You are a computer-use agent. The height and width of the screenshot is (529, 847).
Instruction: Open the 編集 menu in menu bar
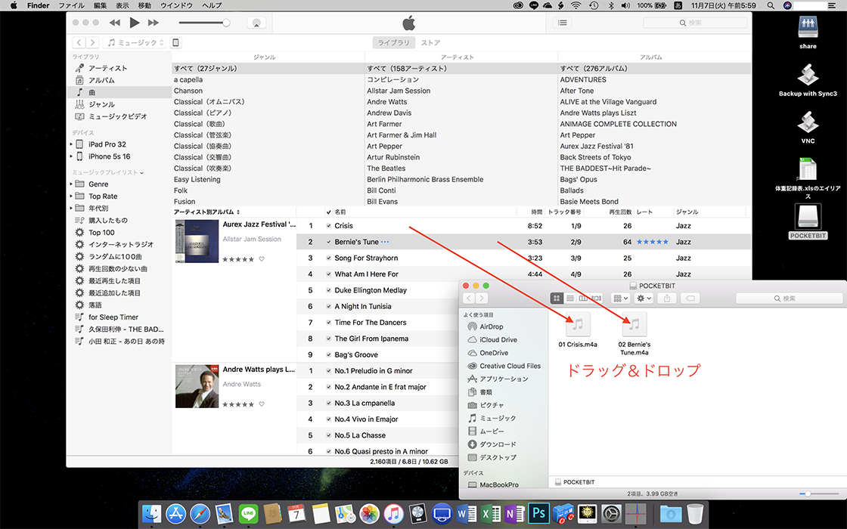[x=101, y=5]
